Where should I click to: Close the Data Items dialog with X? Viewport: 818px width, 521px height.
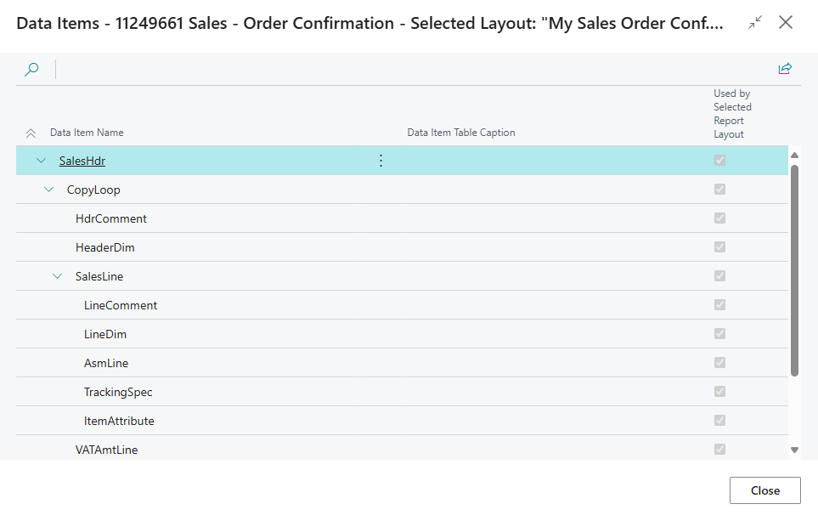click(x=785, y=22)
